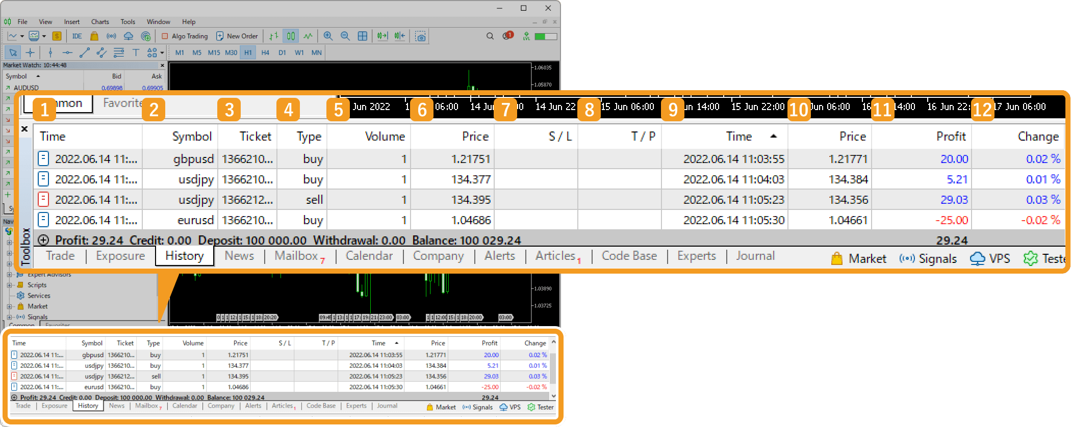Switch chart to bar chart icon
This screenshot has height=427, width=1071.
(x=274, y=36)
